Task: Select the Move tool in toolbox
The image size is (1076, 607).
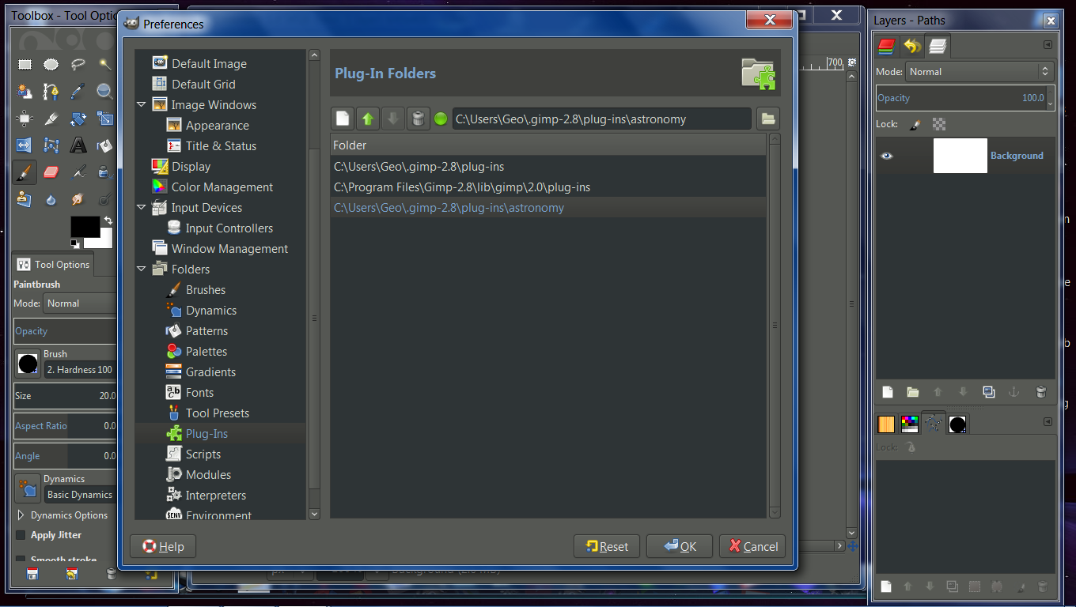Action: click(25, 119)
